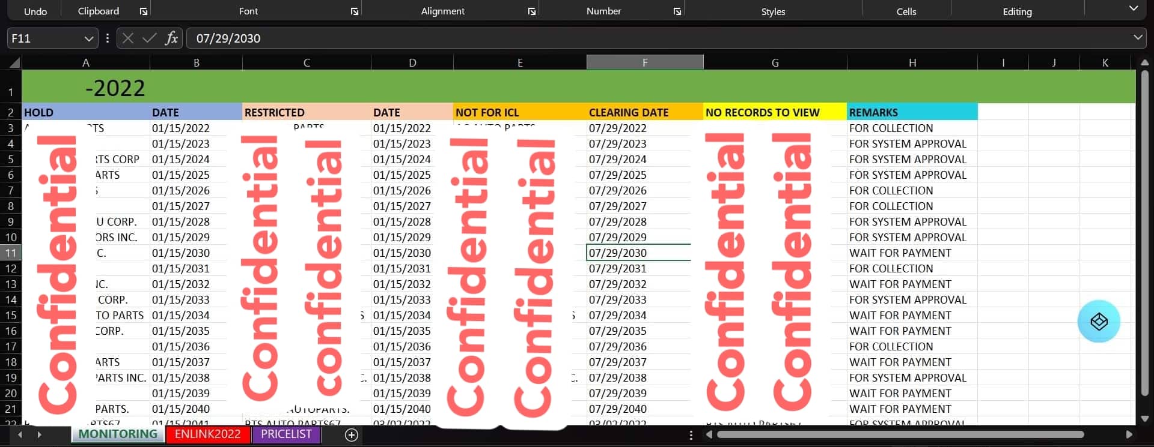Open Insert Function (fx) dialog
This screenshot has width=1154, height=447.
171,38
